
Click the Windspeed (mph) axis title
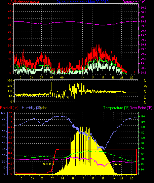pos(25,2)
